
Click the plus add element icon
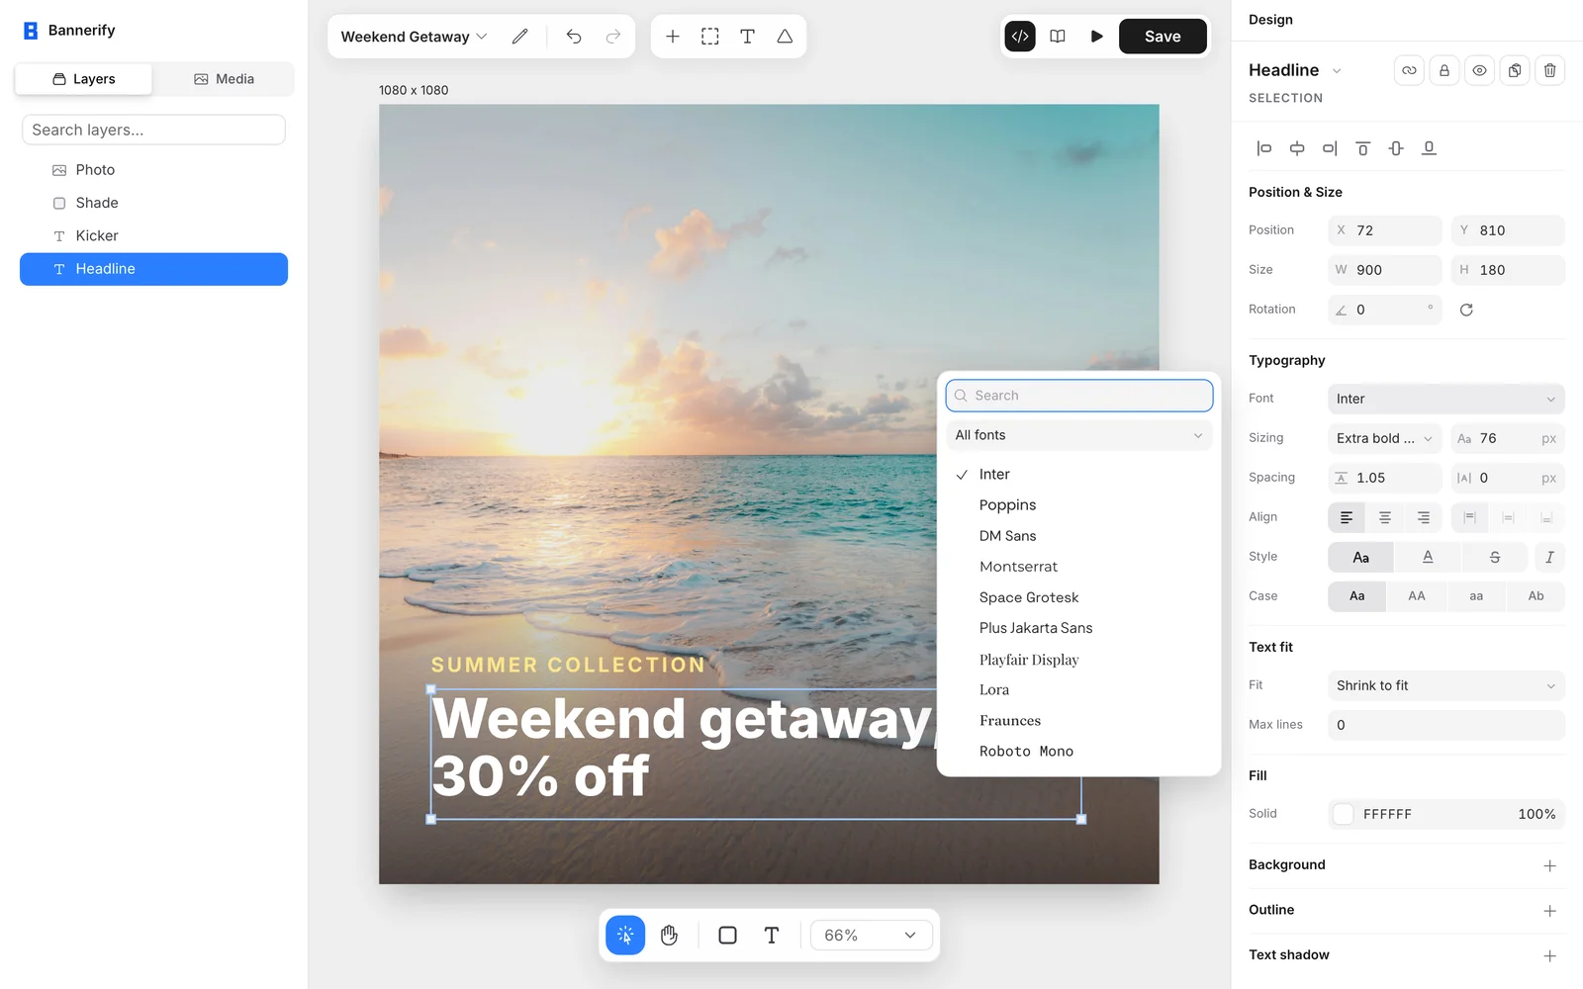coord(673,37)
